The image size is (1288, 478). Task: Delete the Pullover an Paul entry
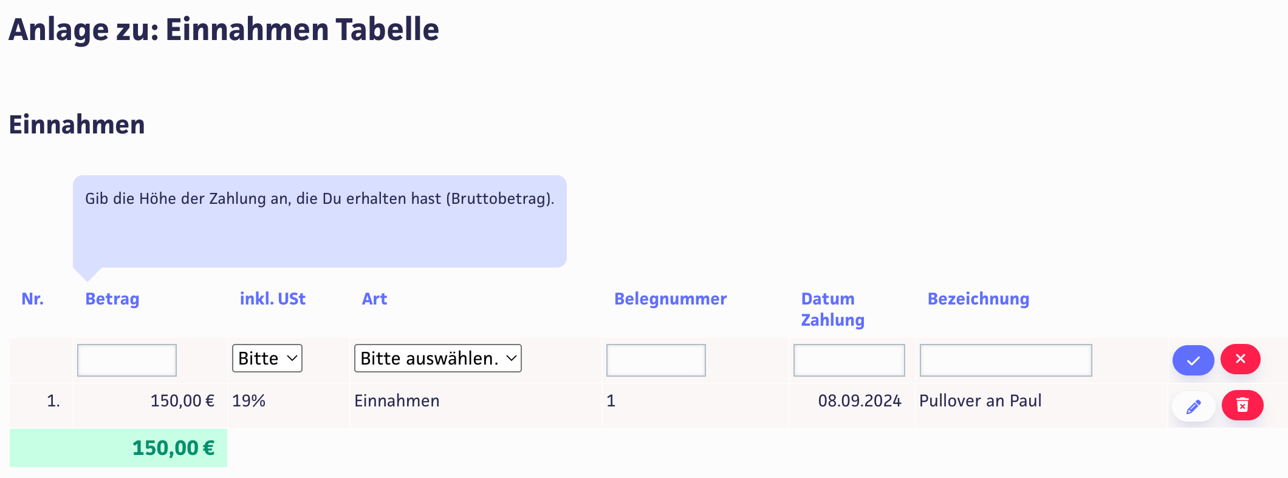[1242, 405]
